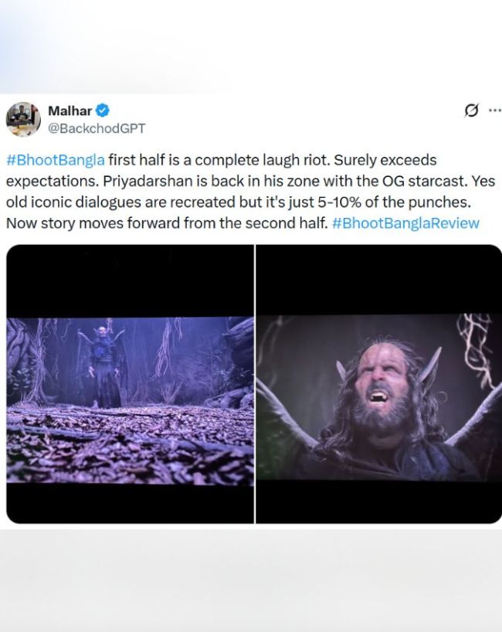Open the #BhootBangla hashtag
The height and width of the screenshot is (632, 502).
pos(55,160)
